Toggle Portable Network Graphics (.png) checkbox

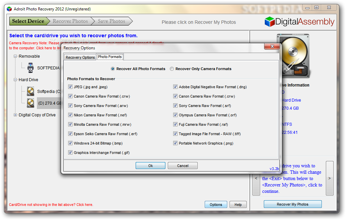[175, 143]
